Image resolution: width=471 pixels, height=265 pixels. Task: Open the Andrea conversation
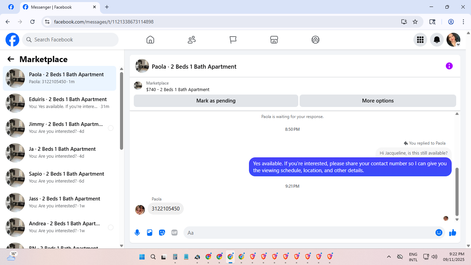[x=59, y=227]
